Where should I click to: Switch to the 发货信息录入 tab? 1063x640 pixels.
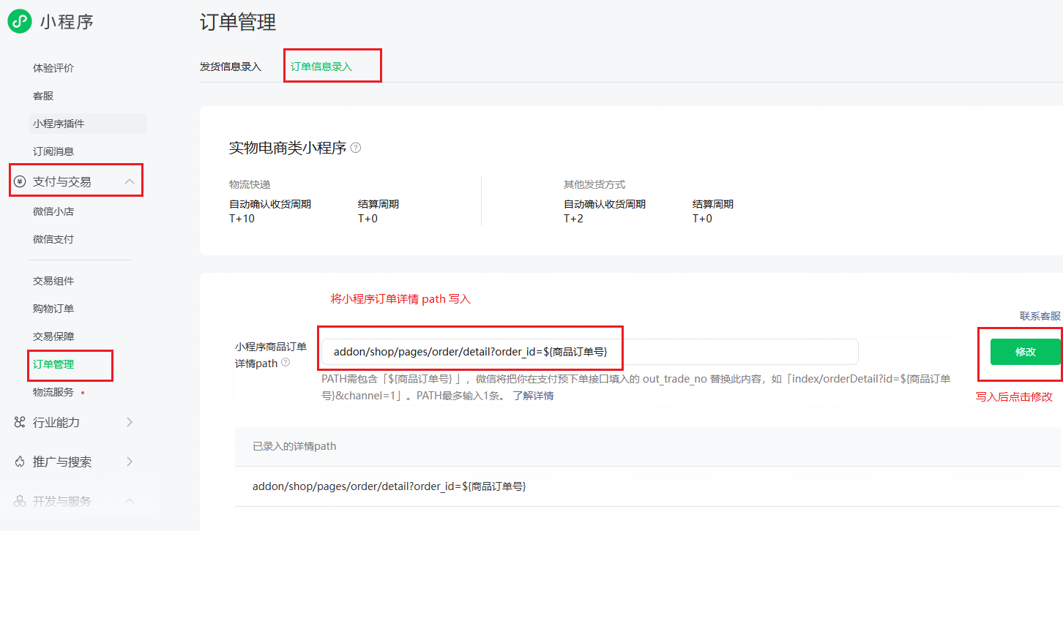click(x=230, y=67)
